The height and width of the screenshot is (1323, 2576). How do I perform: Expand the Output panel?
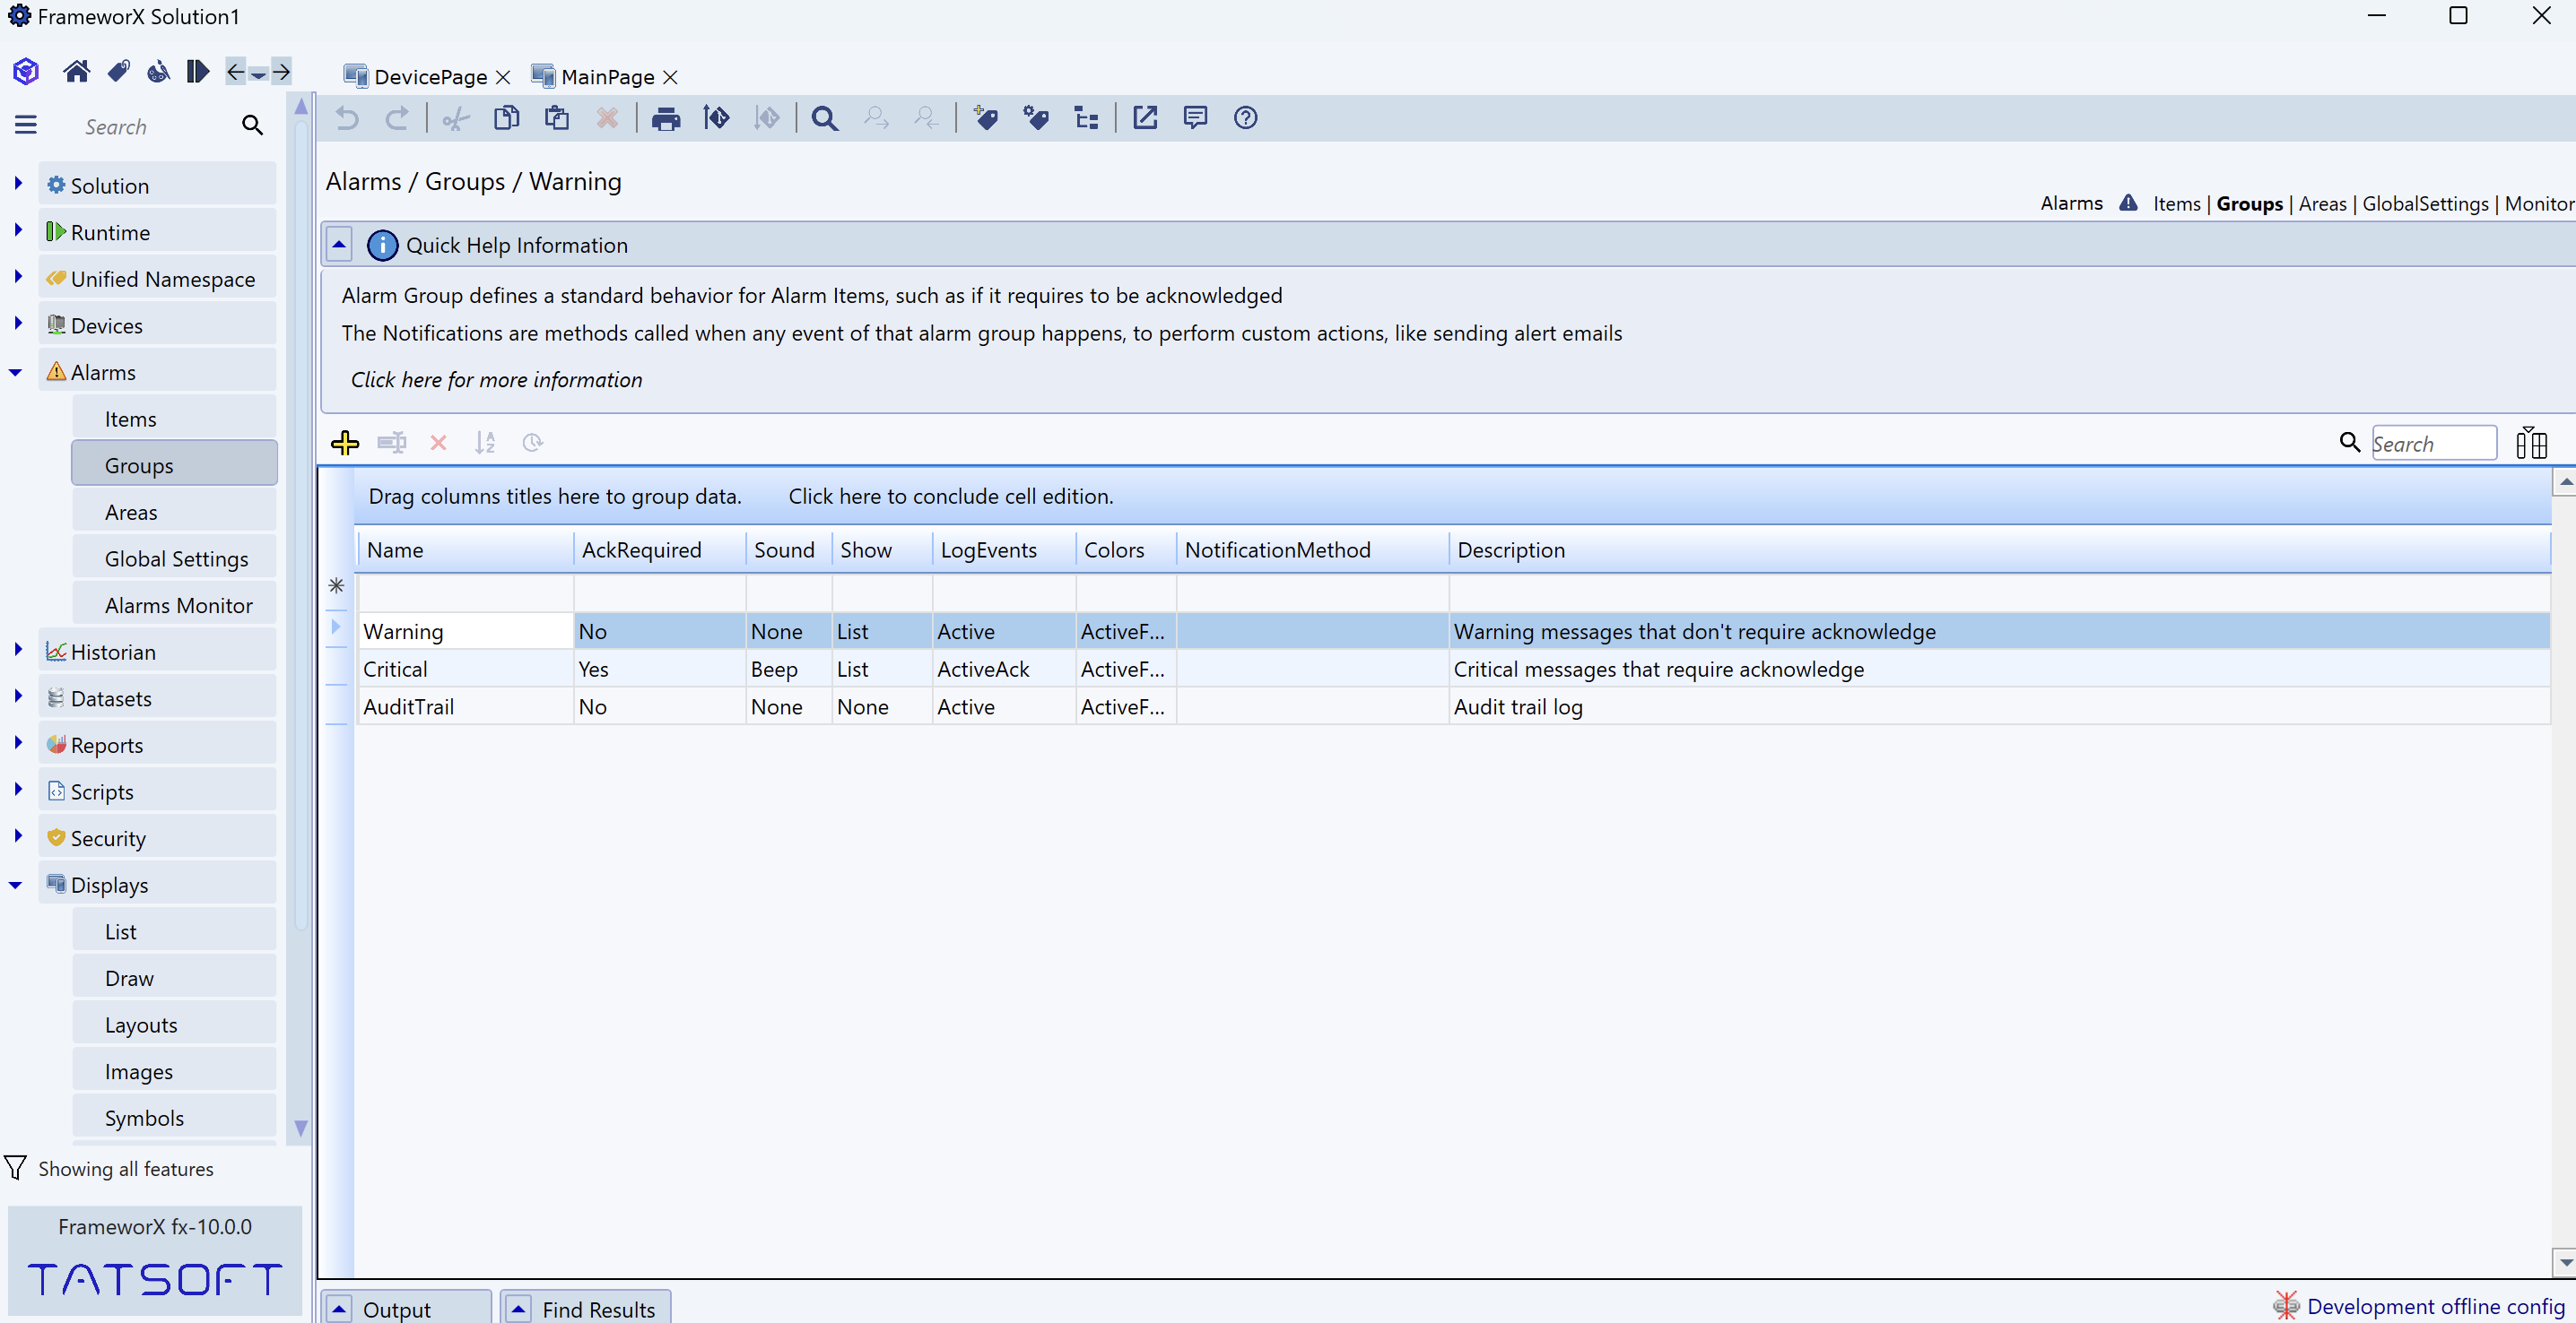(x=339, y=1309)
